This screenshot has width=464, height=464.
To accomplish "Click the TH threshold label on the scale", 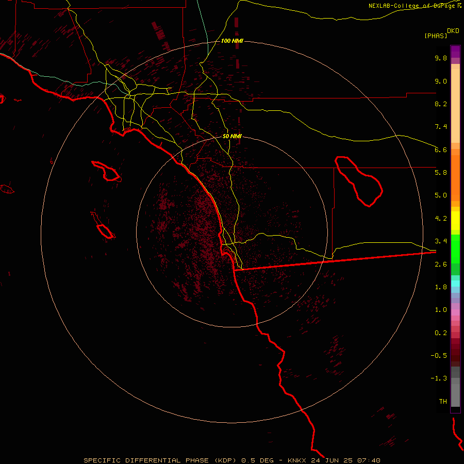I will point(443,402).
